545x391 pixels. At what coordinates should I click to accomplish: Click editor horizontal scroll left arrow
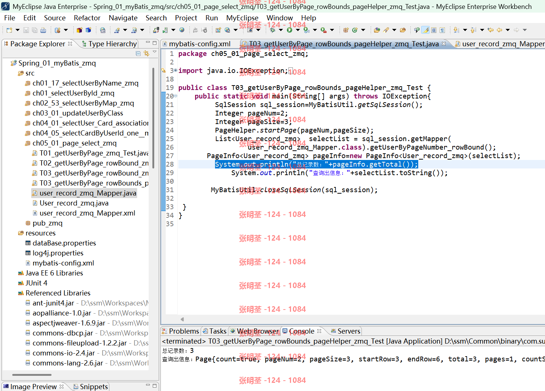(182, 319)
